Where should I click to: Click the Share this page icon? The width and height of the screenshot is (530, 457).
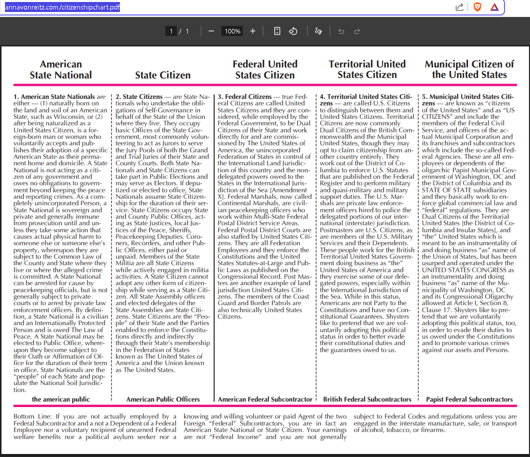(459, 7)
